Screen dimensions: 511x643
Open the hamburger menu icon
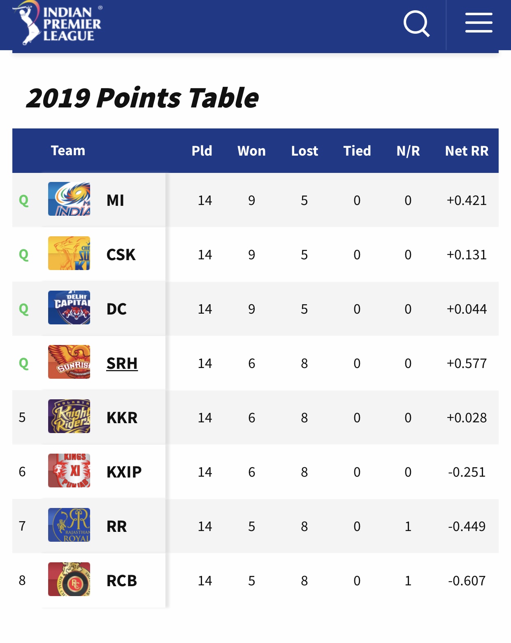tap(478, 23)
